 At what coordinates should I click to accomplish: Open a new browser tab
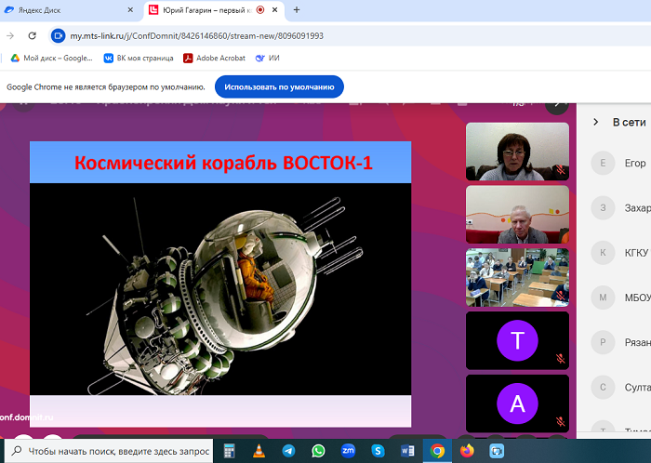[x=297, y=9]
